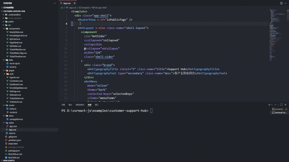Open the Output (输出) panel tab
Viewport: 289px width, 162px height.
(x=70, y=105)
